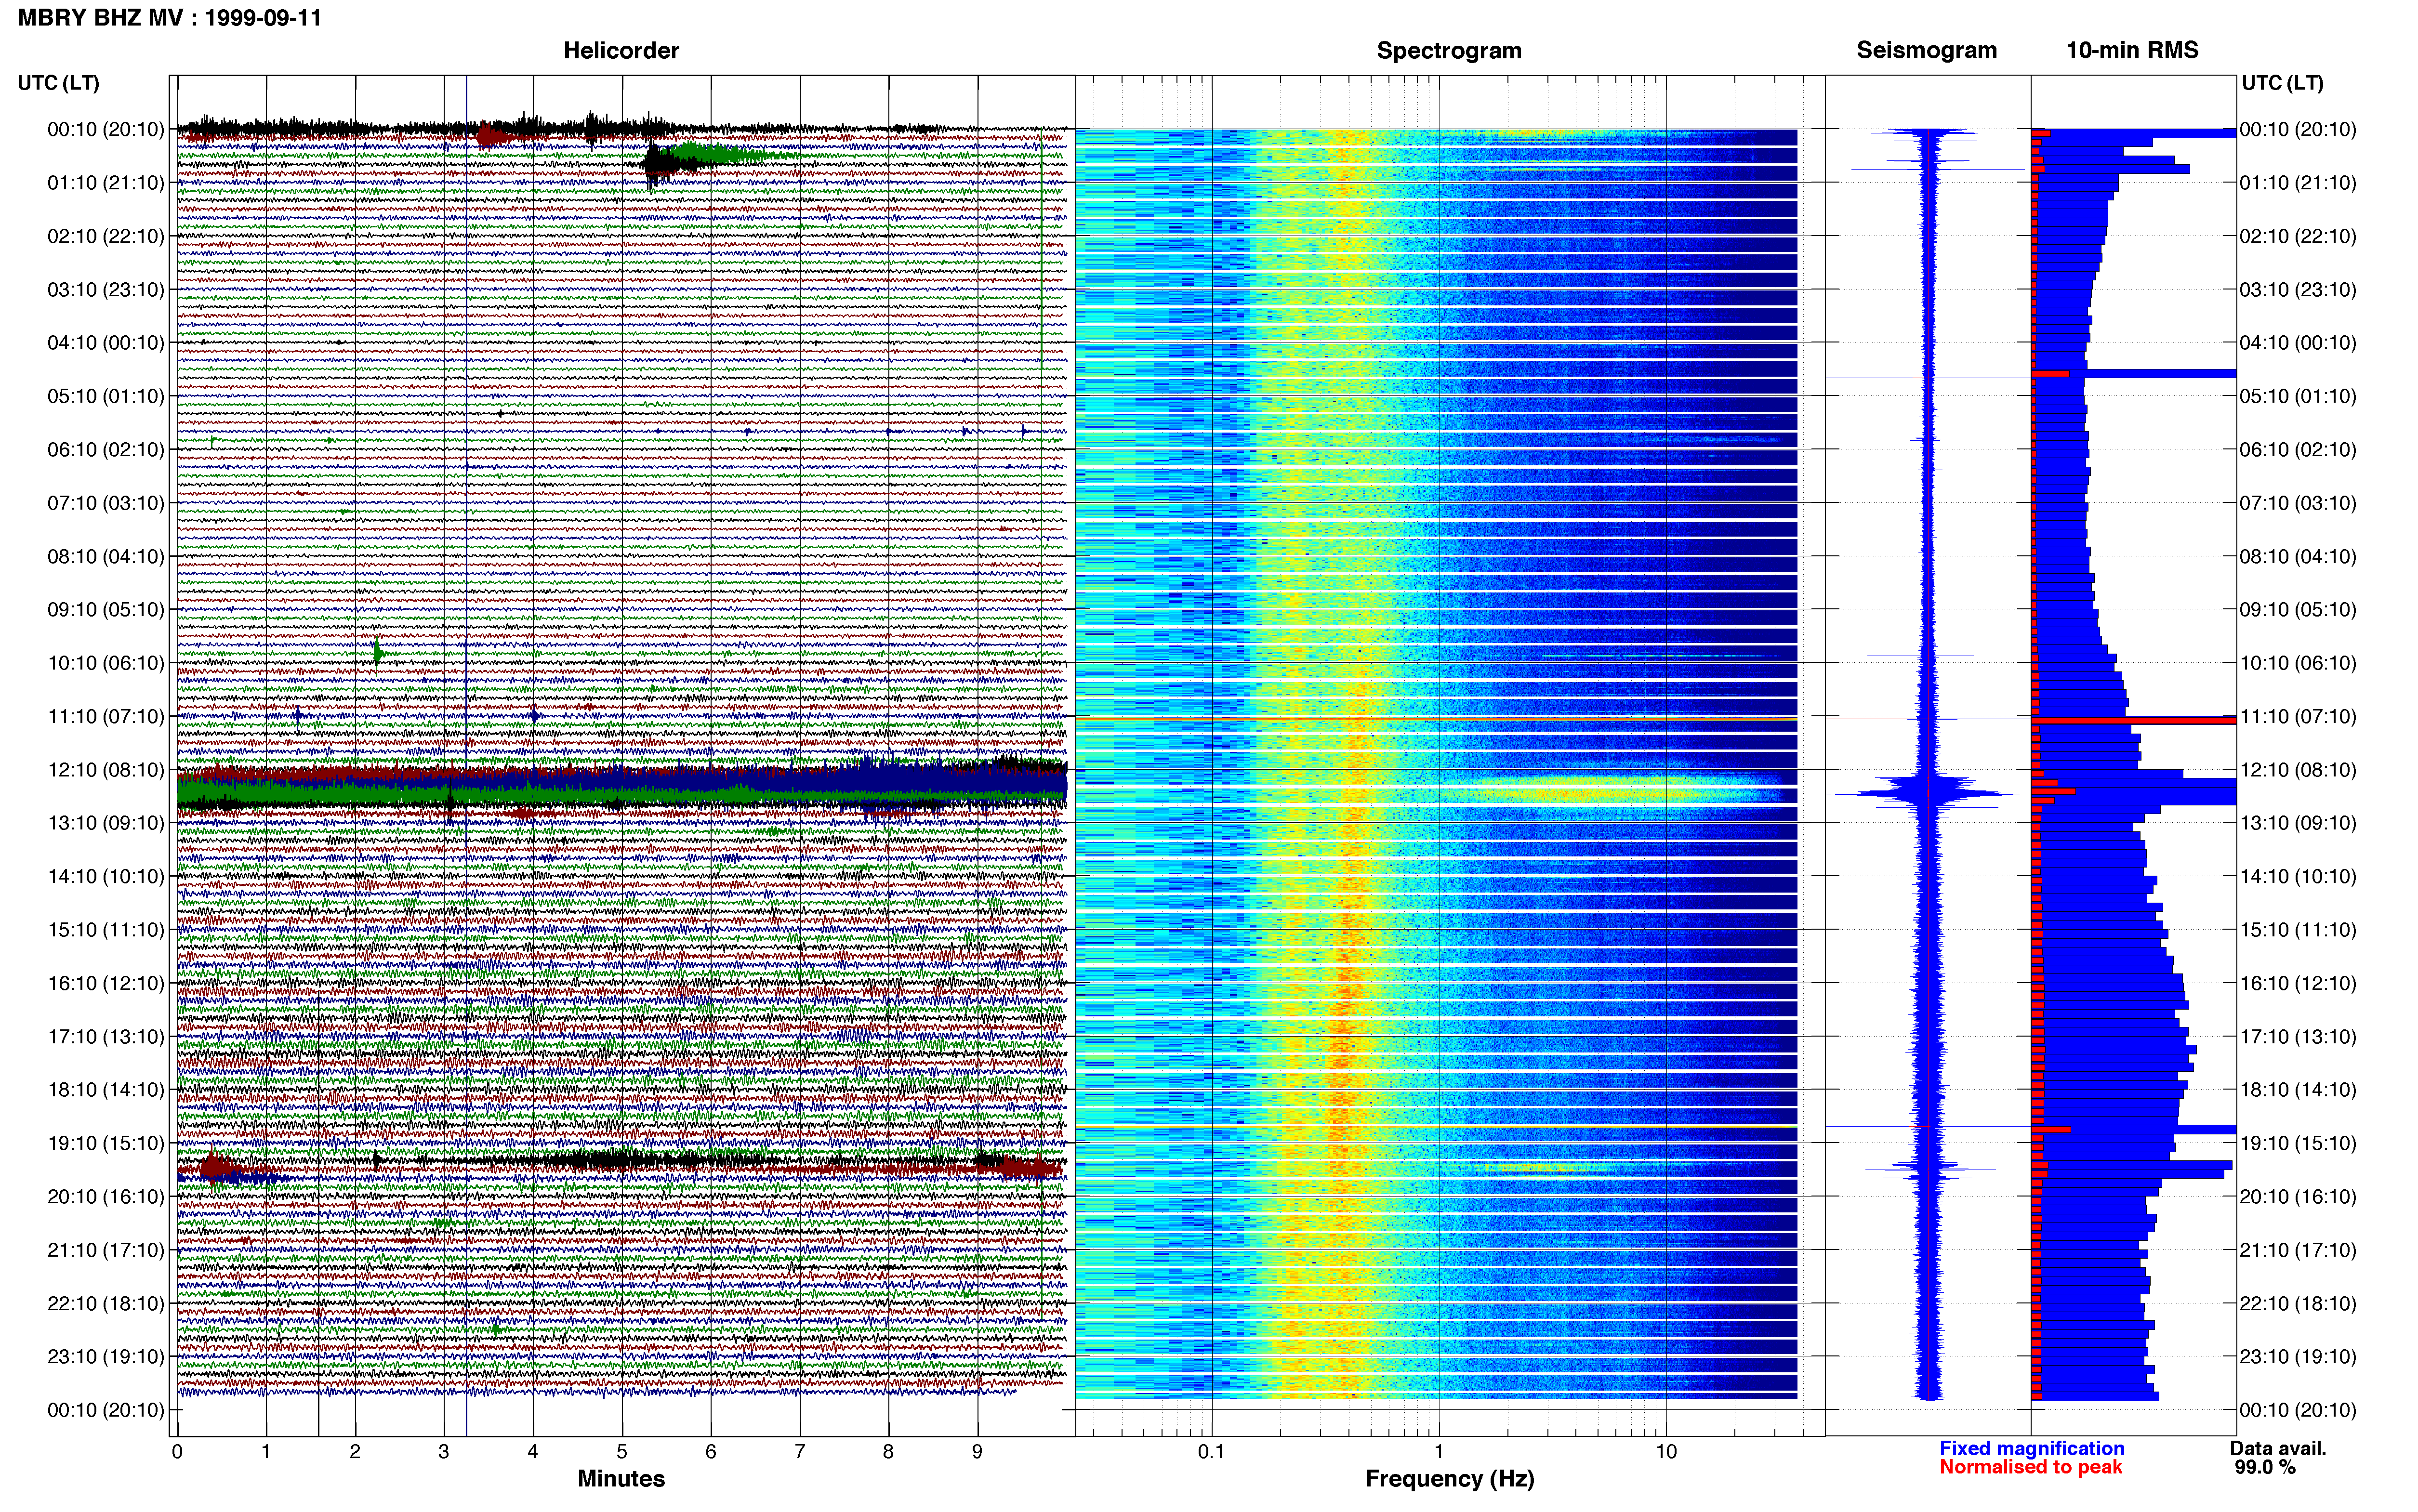Click the left time label '02:10 (22:10)'

106,236
